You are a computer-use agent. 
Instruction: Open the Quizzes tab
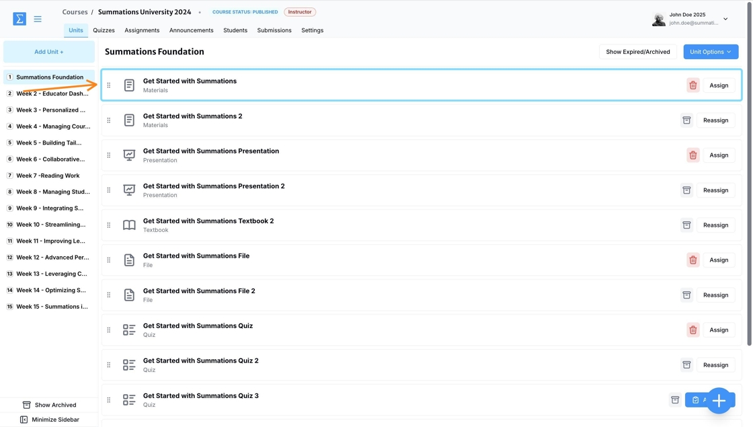(x=104, y=30)
